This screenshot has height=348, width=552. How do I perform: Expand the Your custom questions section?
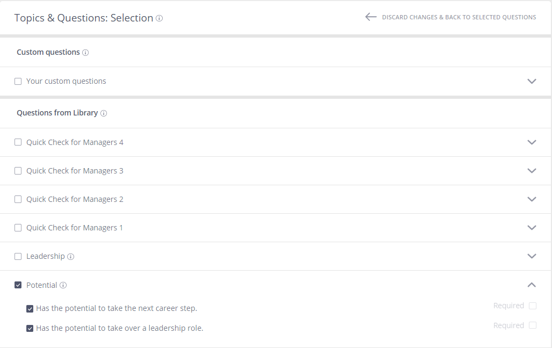[532, 82]
